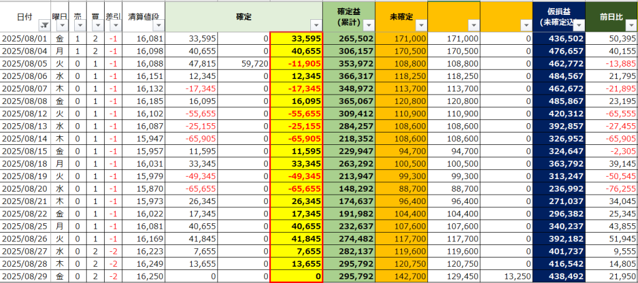Open the 売 column filter dropdown

pyautogui.click(x=80, y=26)
